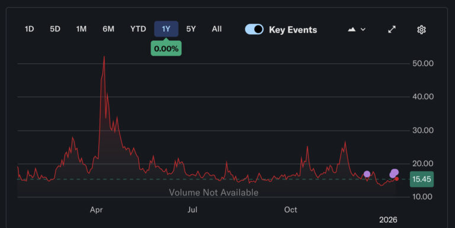This screenshot has width=455, height=228.
Task: Select the active 1Y range tab
Action: 166,29
